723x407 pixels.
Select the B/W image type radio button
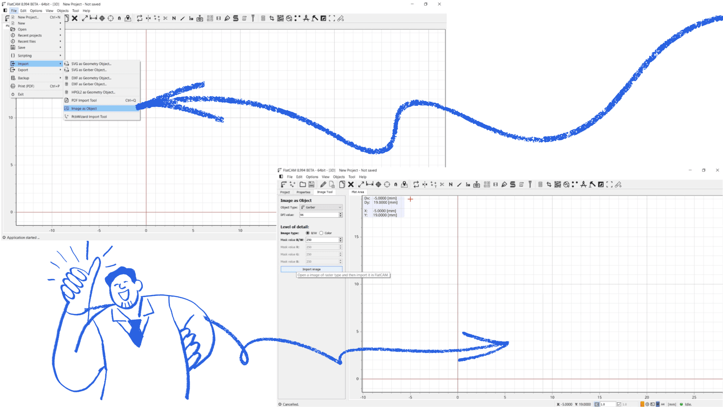coord(308,233)
